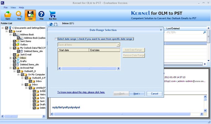
Task: Click the Find magnifier toolbar icon
Action: 19,15
